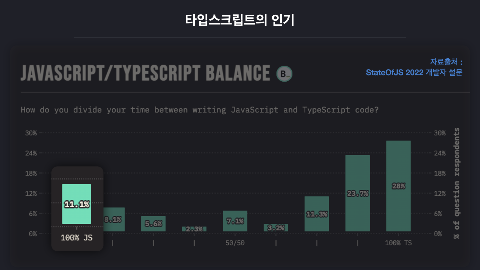This screenshot has height=270, width=480.
Task: Select the 23.7% bar
Action: 357,193
